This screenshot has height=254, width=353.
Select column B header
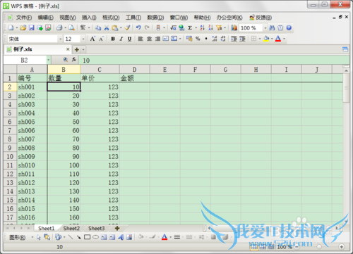coord(64,70)
